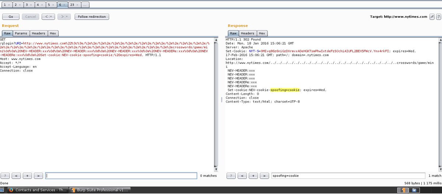Viewport: 442px width, 194px height.
Task: Open search help under the Response pane
Action: point(231,176)
